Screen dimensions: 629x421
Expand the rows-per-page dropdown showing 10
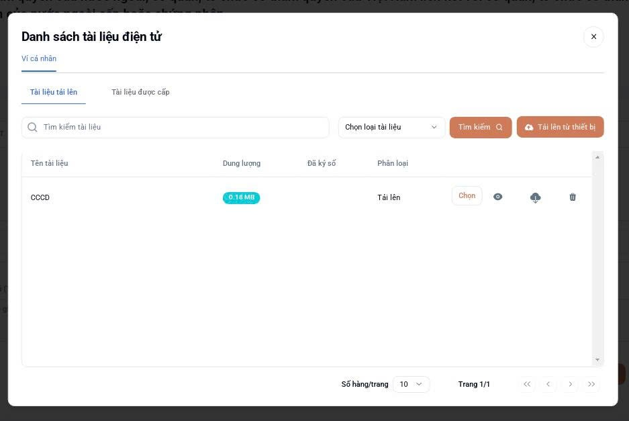coord(412,384)
